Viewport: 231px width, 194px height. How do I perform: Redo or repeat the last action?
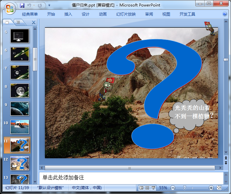pos(40,6)
